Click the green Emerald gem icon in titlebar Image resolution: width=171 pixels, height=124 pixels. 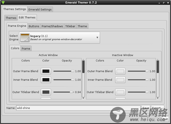point(3,2)
